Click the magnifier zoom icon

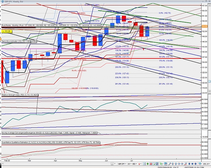pos(170,164)
